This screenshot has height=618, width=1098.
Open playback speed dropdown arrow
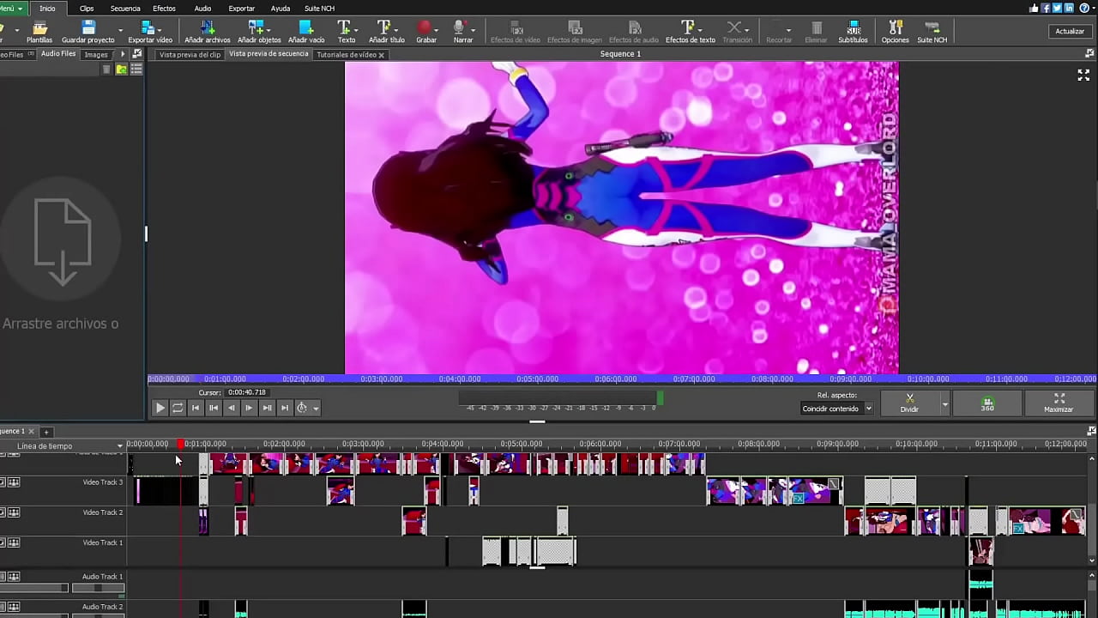click(316, 409)
